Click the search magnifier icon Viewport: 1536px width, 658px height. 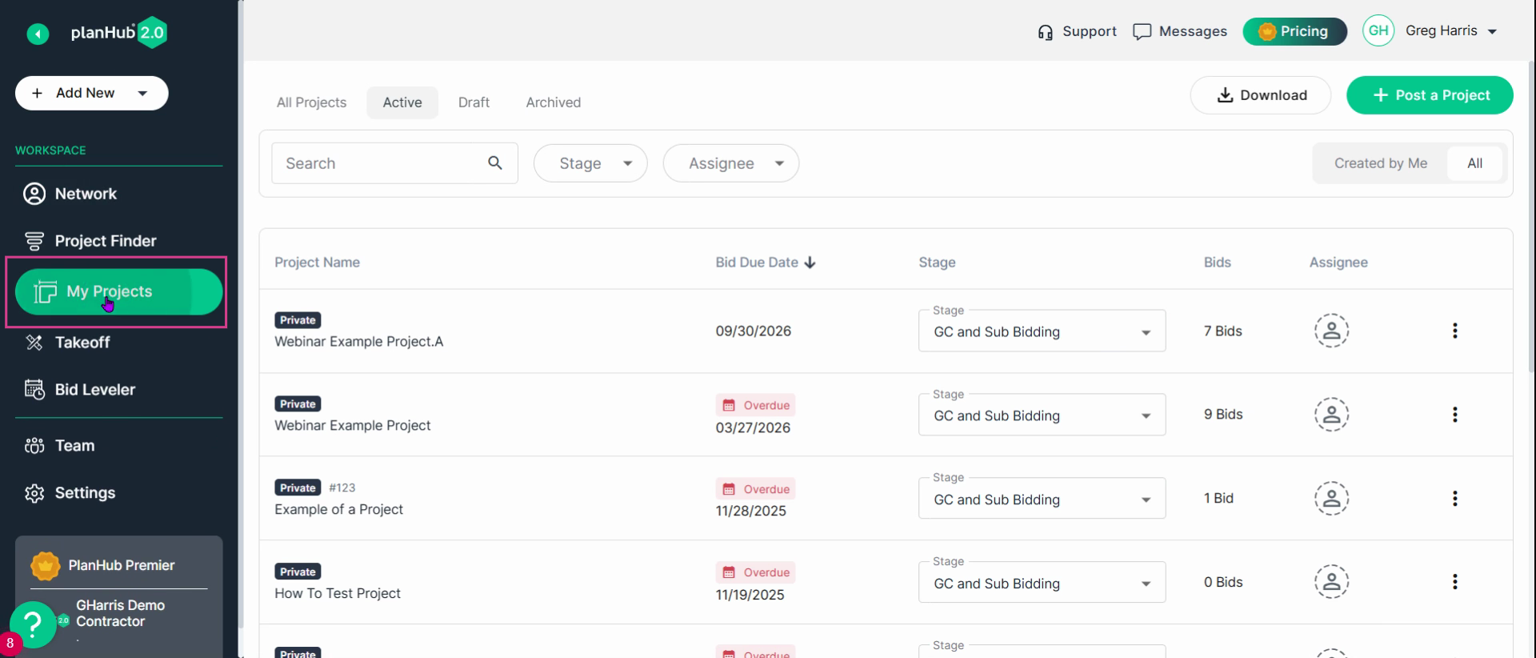495,163
